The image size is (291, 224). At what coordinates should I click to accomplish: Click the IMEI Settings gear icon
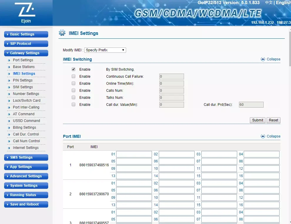(x=62, y=33)
